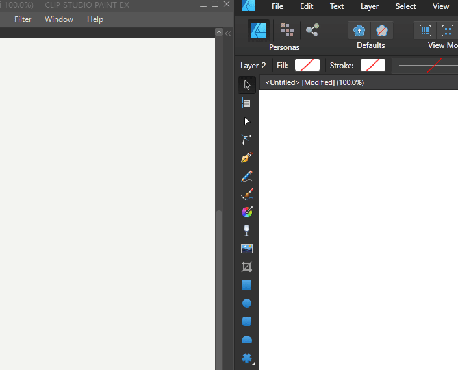Select the Pen tool
This screenshot has width=458, height=370.
pyautogui.click(x=247, y=158)
